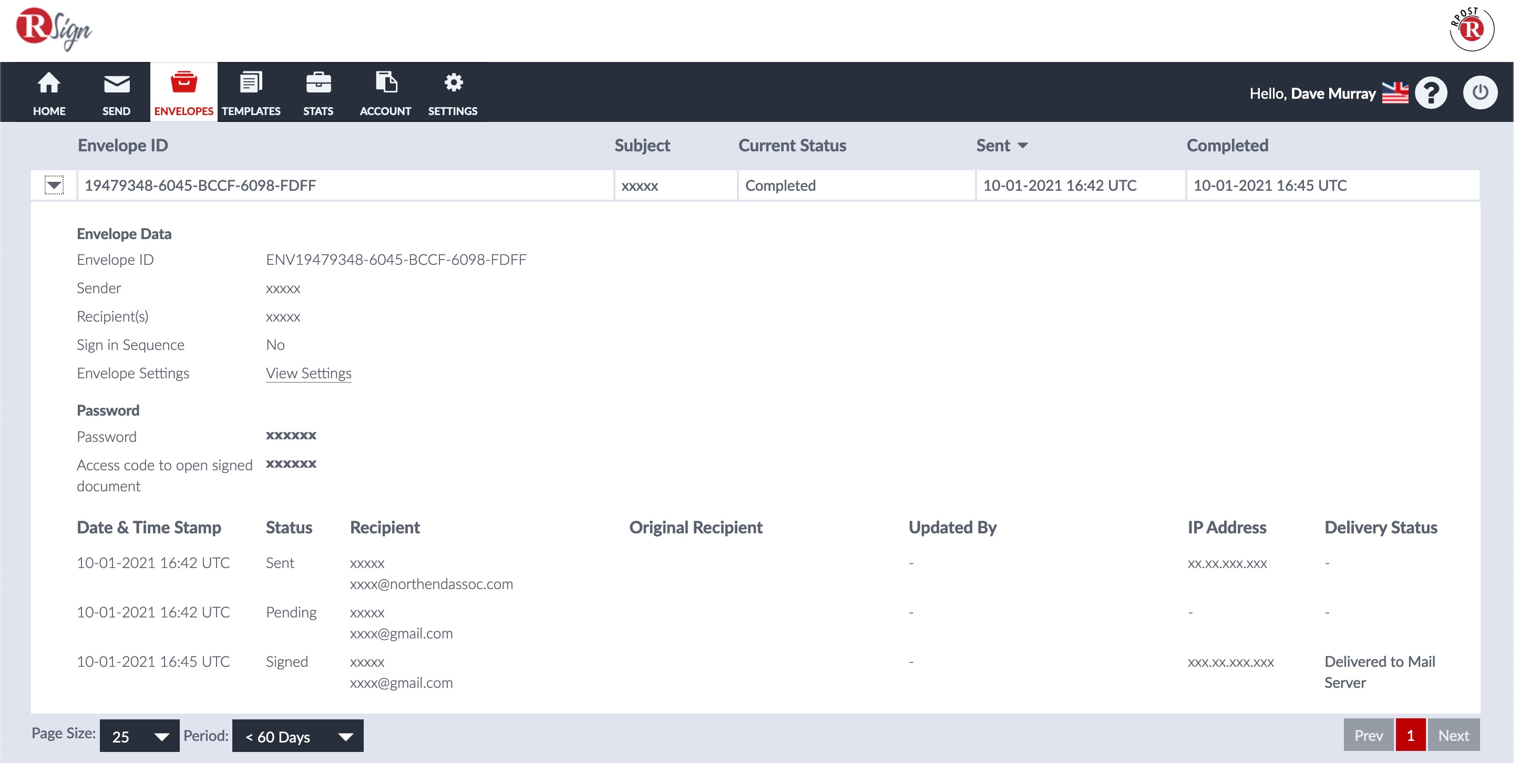Click the Hello, Dave Murray greeting
The height and width of the screenshot is (763, 1520).
[1312, 93]
